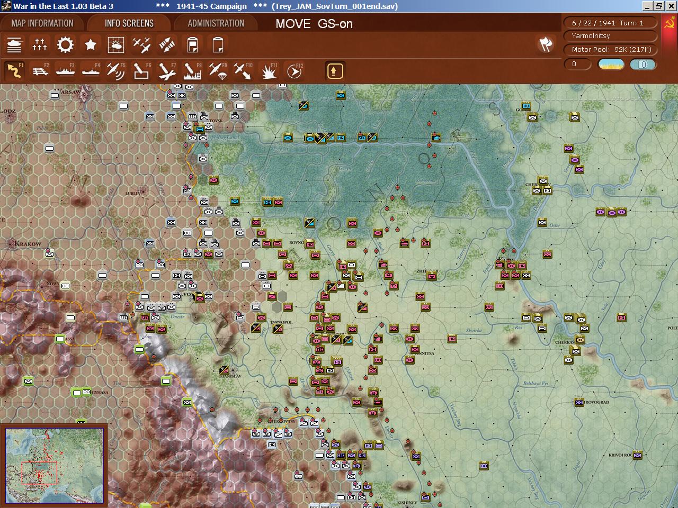Click the white flags icon
678x508 pixels.
(x=546, y=44)
